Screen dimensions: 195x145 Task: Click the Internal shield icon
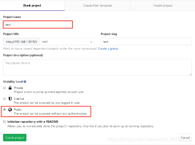pyautogui.click(x=10, y=99)
